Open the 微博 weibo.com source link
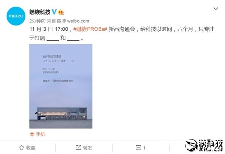 tap(73, 21)
